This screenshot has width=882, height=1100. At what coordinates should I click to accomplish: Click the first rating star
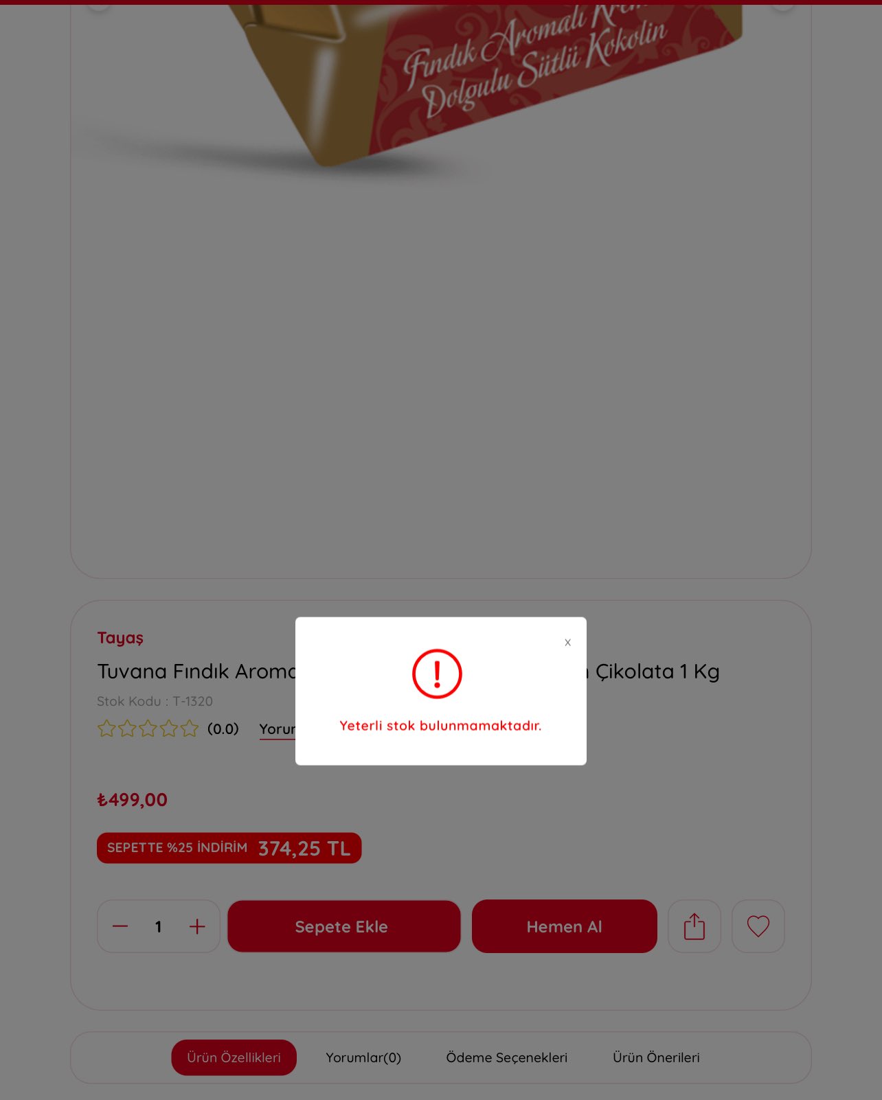coord(106,729)
